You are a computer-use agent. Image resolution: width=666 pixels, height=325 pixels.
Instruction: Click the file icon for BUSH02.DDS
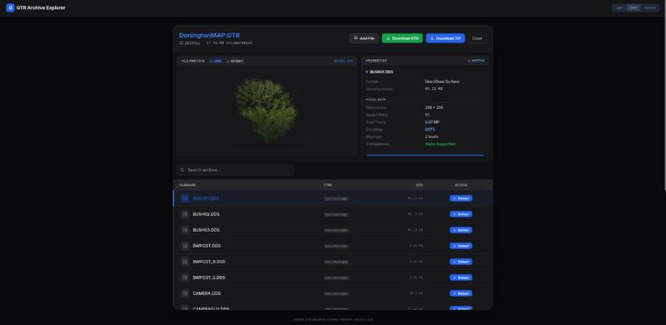click(x=185, y=214)
